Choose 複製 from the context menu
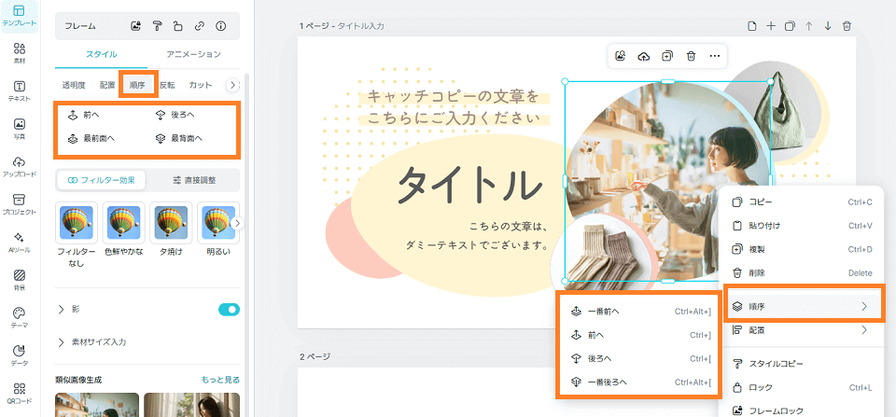This screenshot has width=896, height=417. pyautogui.click(x=803, y=249)
